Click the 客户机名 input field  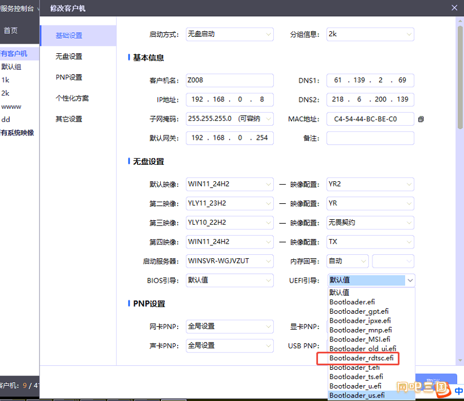(230, 80)
